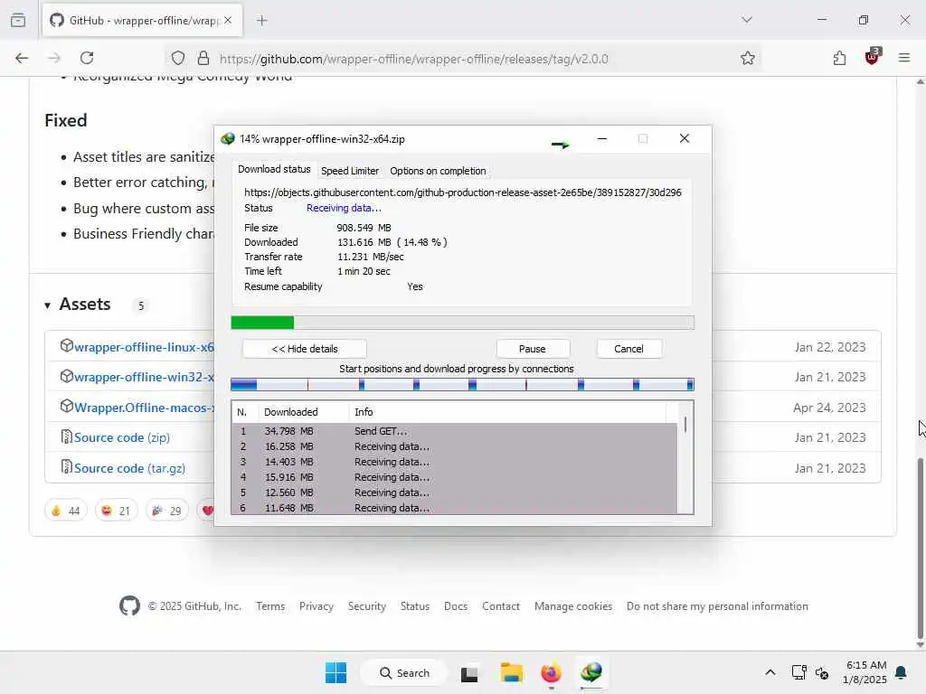
Task: Switch to Speed Limiter tab
Action: point(350,171)
